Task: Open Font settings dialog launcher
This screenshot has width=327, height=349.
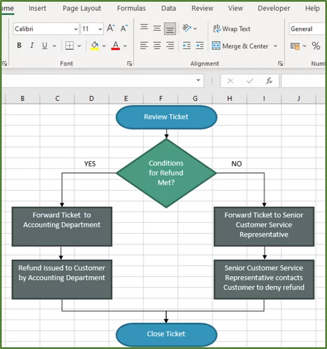Action: coord(129,64)
